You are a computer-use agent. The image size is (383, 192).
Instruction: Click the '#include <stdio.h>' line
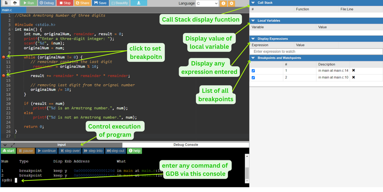coord(35,25)
